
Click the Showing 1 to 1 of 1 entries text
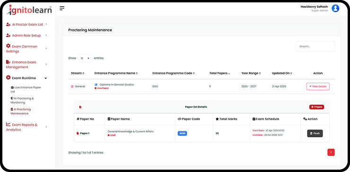(x=86, y=153)
